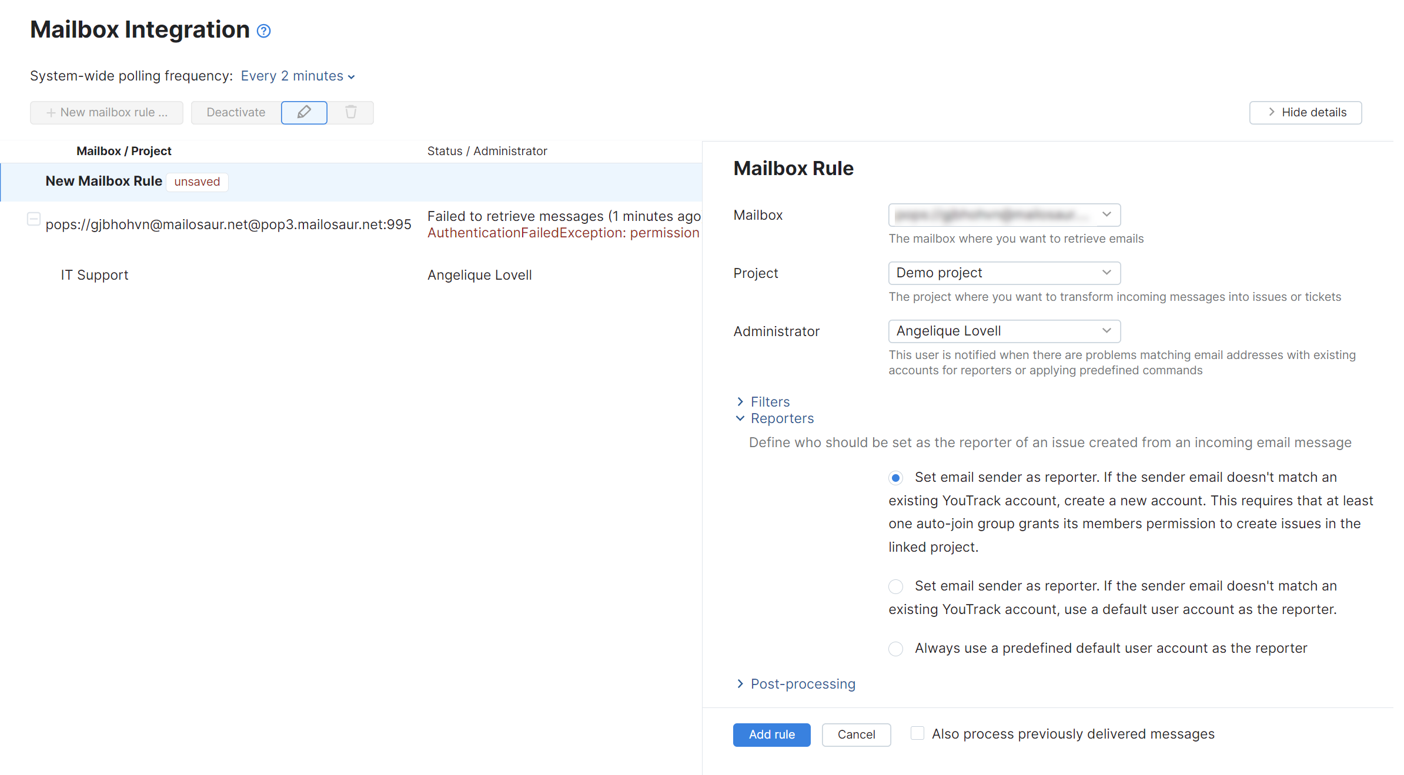Click the Deactivate button
This screenshot has height=775, width=1404.
click(235, 112)
